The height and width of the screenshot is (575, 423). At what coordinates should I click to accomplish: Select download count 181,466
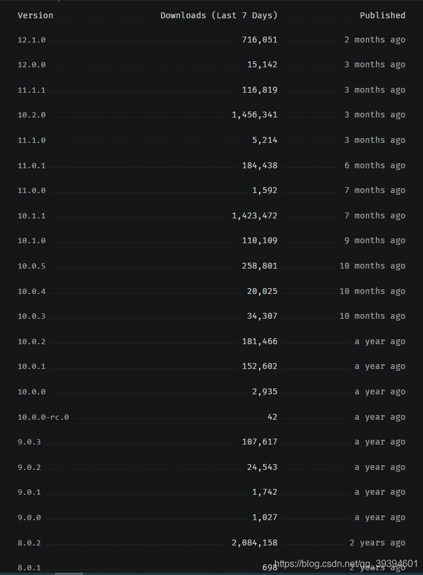[x=260, y=341]
